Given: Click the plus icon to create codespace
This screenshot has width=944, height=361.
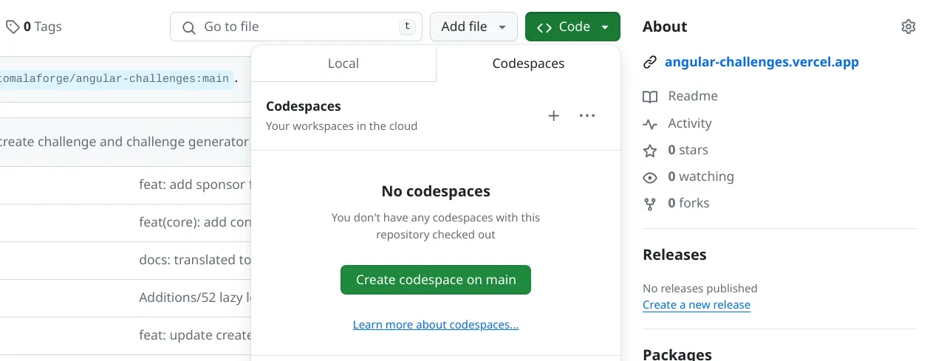Looking at the screenshot, I should (x=553, y=116).
